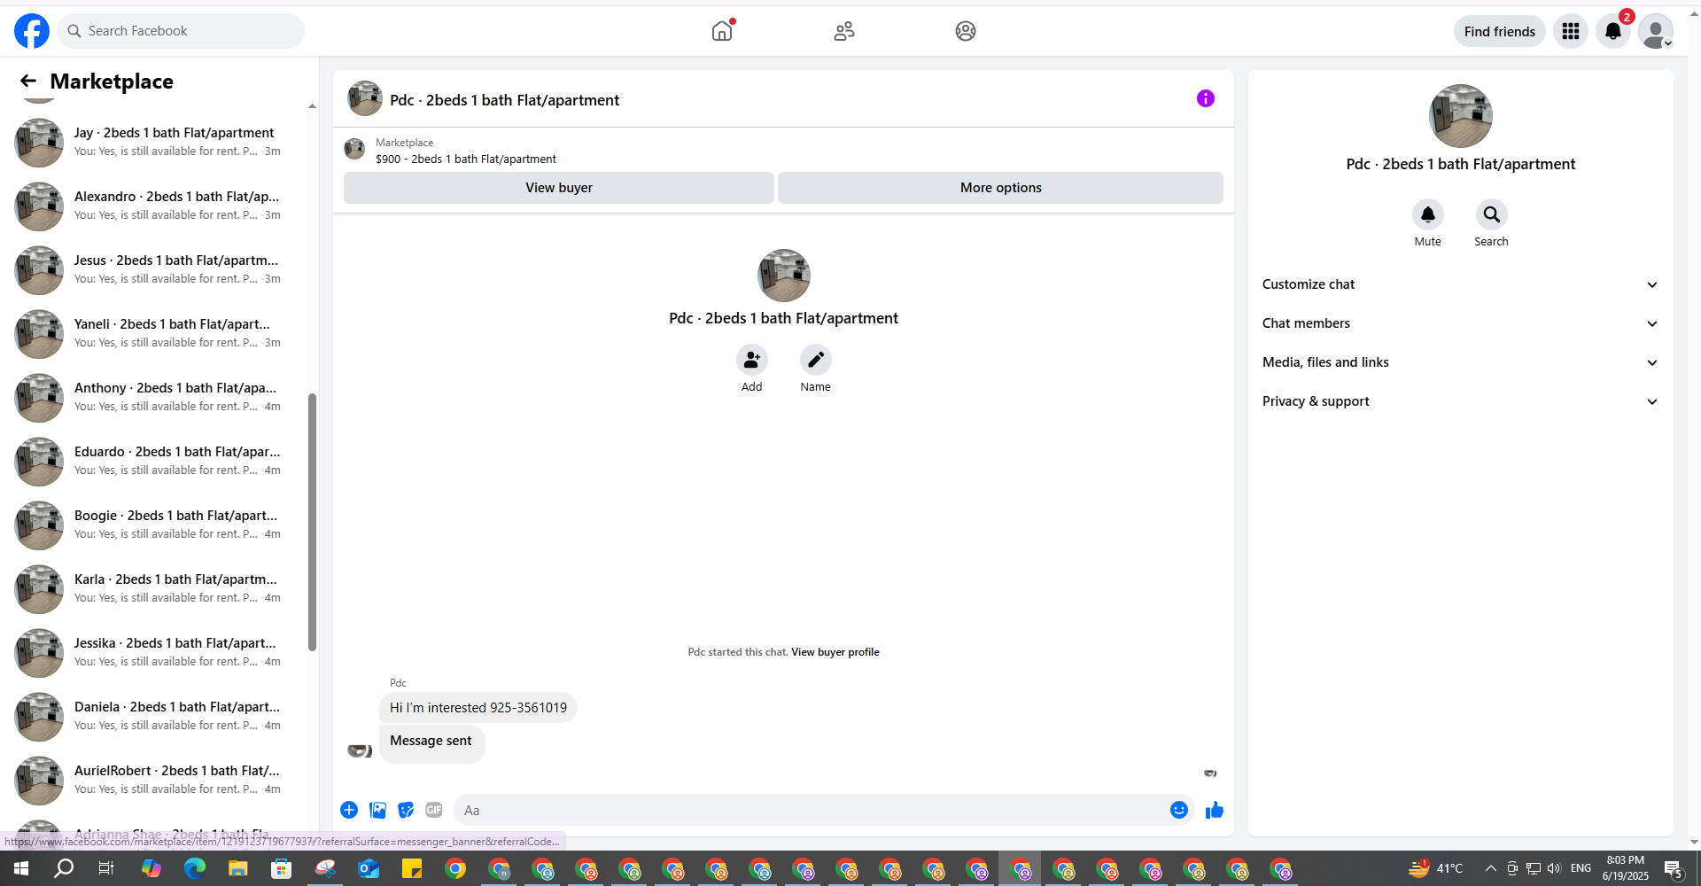The height and width of the screenshot is (886, 1701).
Task: Open the Windows notification center icon
Action: pos(1673,868)
